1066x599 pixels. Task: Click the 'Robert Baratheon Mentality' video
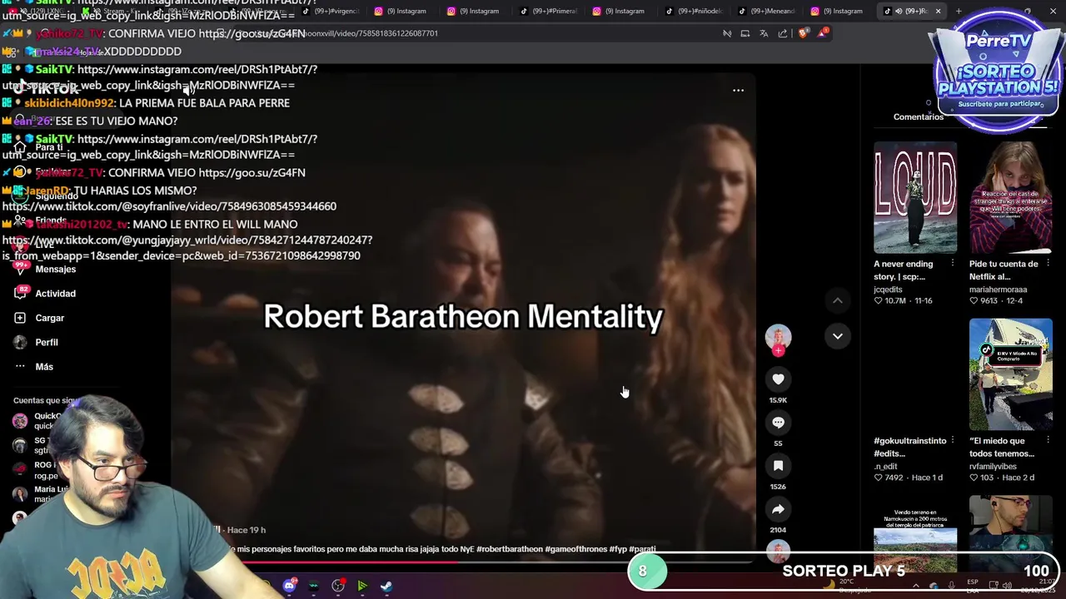[462, 316]
